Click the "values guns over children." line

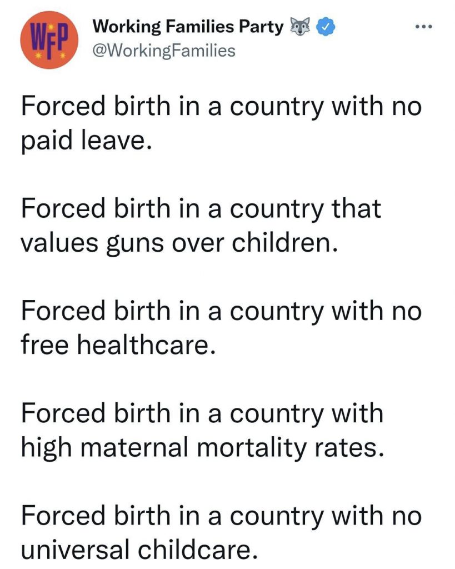[x=179, y=243]
